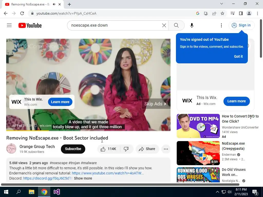Bookmark this page with star
Screen dimensions: 263x197
pos(222,13)
